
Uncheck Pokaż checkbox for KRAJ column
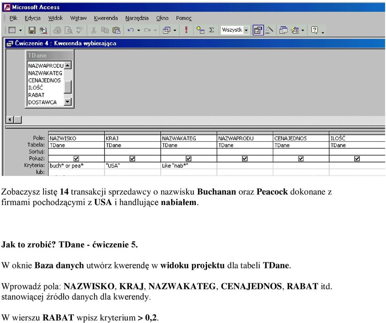[x=132, y=158]
